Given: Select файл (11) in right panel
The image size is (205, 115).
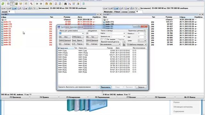Looking at the screenshot, I should pos(110,22).
